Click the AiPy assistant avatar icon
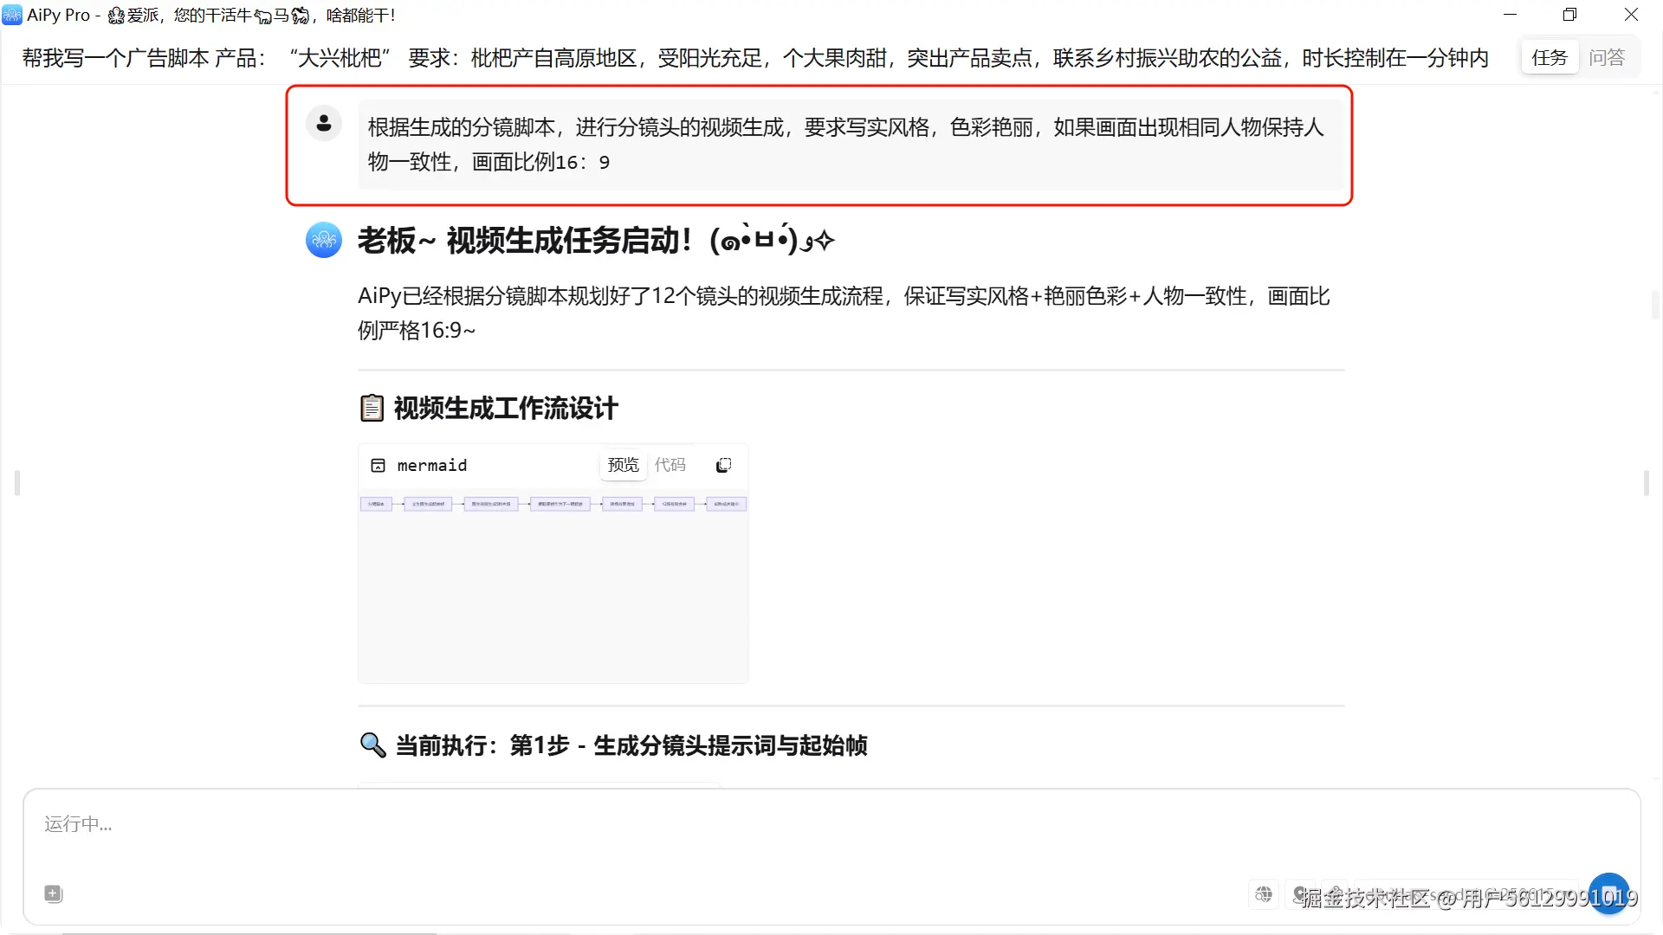 (x=324, y=240)
